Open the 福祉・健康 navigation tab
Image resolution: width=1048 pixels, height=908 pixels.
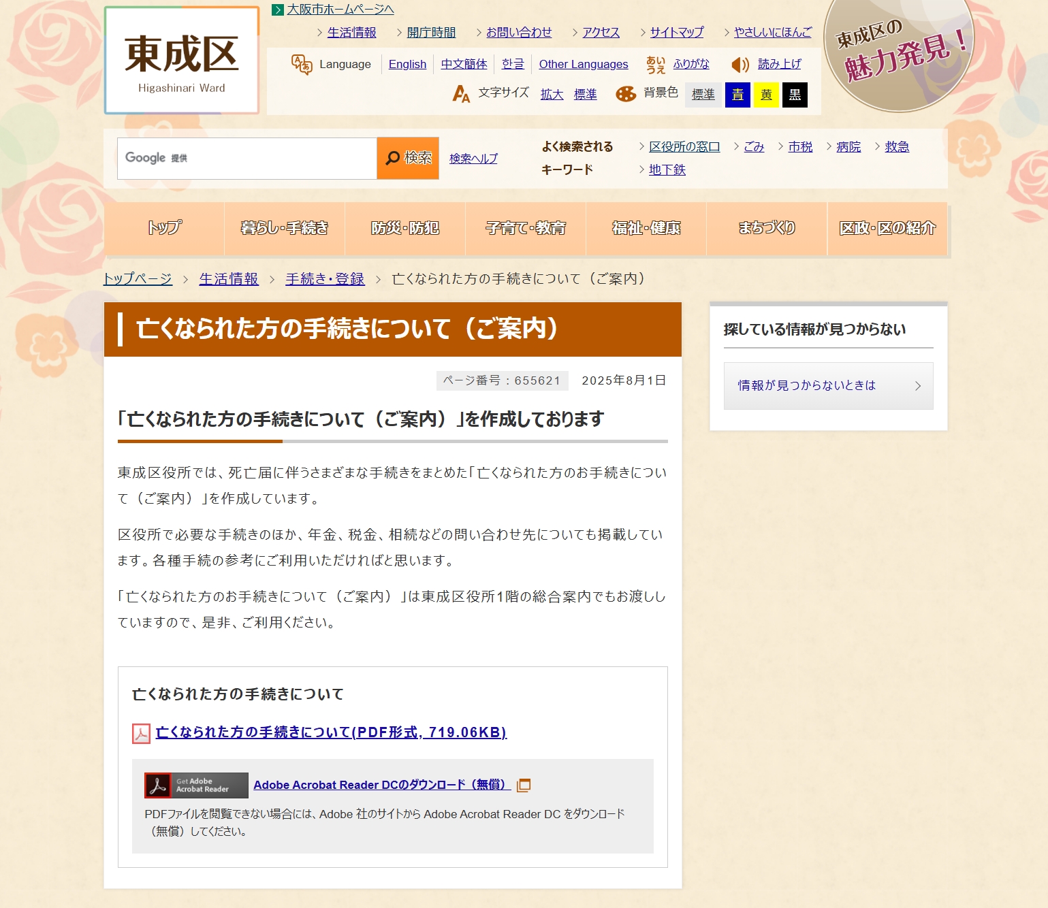pos(646,229)
